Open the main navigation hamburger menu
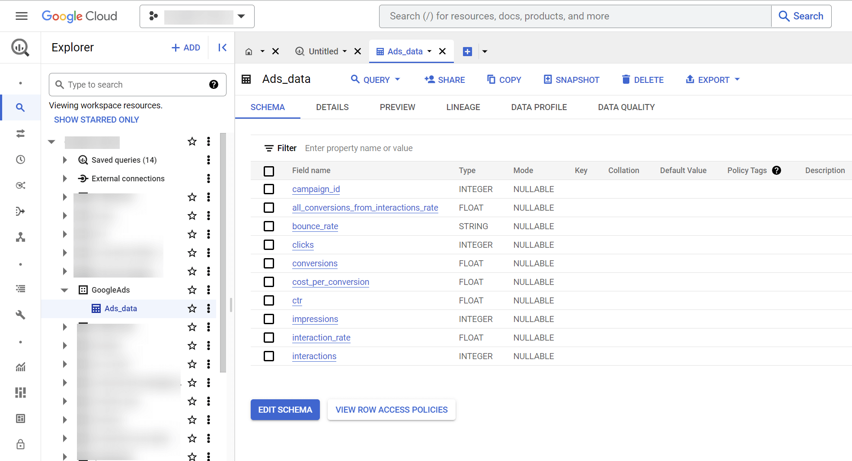The image size is (852, 461). (21, 16)
